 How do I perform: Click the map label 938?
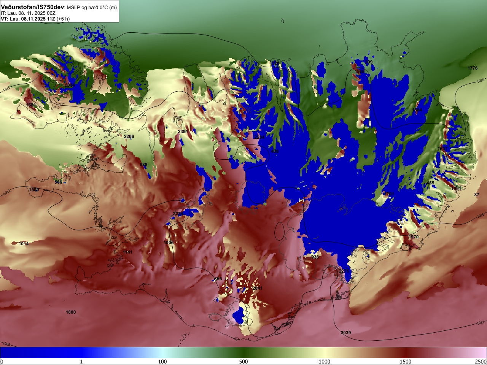tap(315, 257)
